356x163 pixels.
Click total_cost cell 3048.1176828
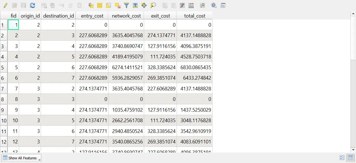click(195, 120)
